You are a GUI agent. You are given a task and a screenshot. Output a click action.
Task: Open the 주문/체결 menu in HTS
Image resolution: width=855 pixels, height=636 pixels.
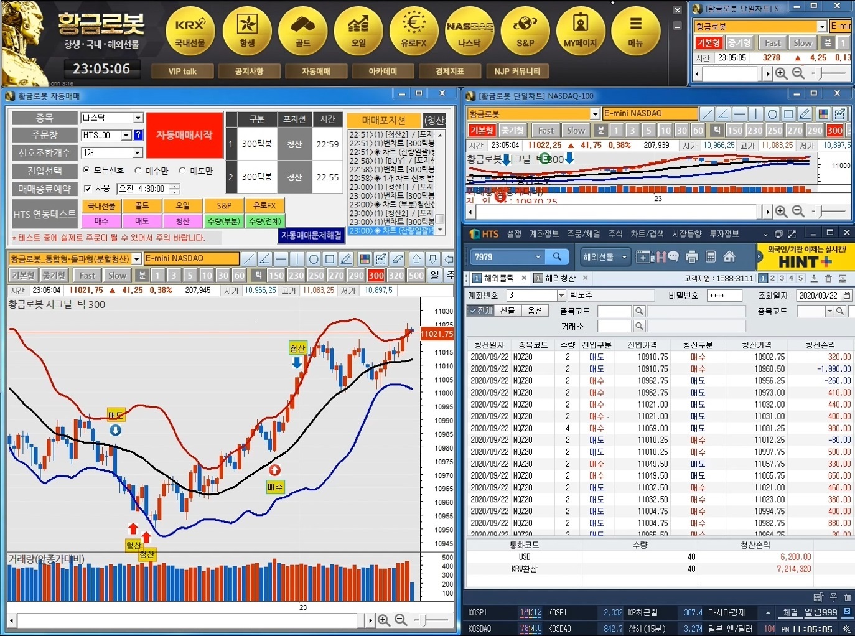tap(584, 234)
